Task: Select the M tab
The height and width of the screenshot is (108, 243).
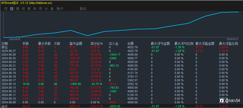Action: (x=46, y=9)
